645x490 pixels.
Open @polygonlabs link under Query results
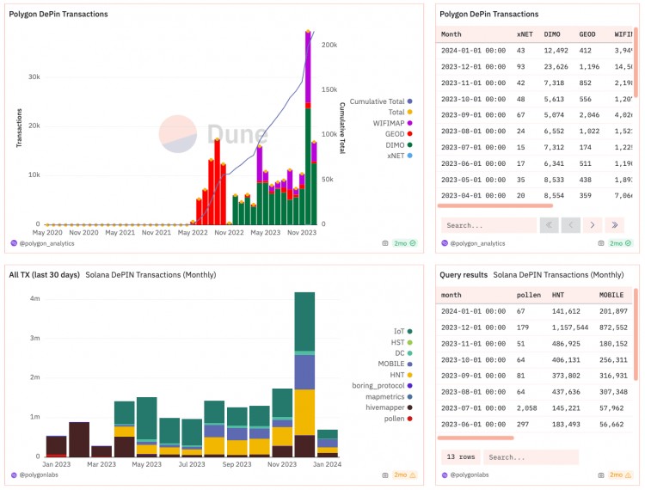tap(470, 475)
